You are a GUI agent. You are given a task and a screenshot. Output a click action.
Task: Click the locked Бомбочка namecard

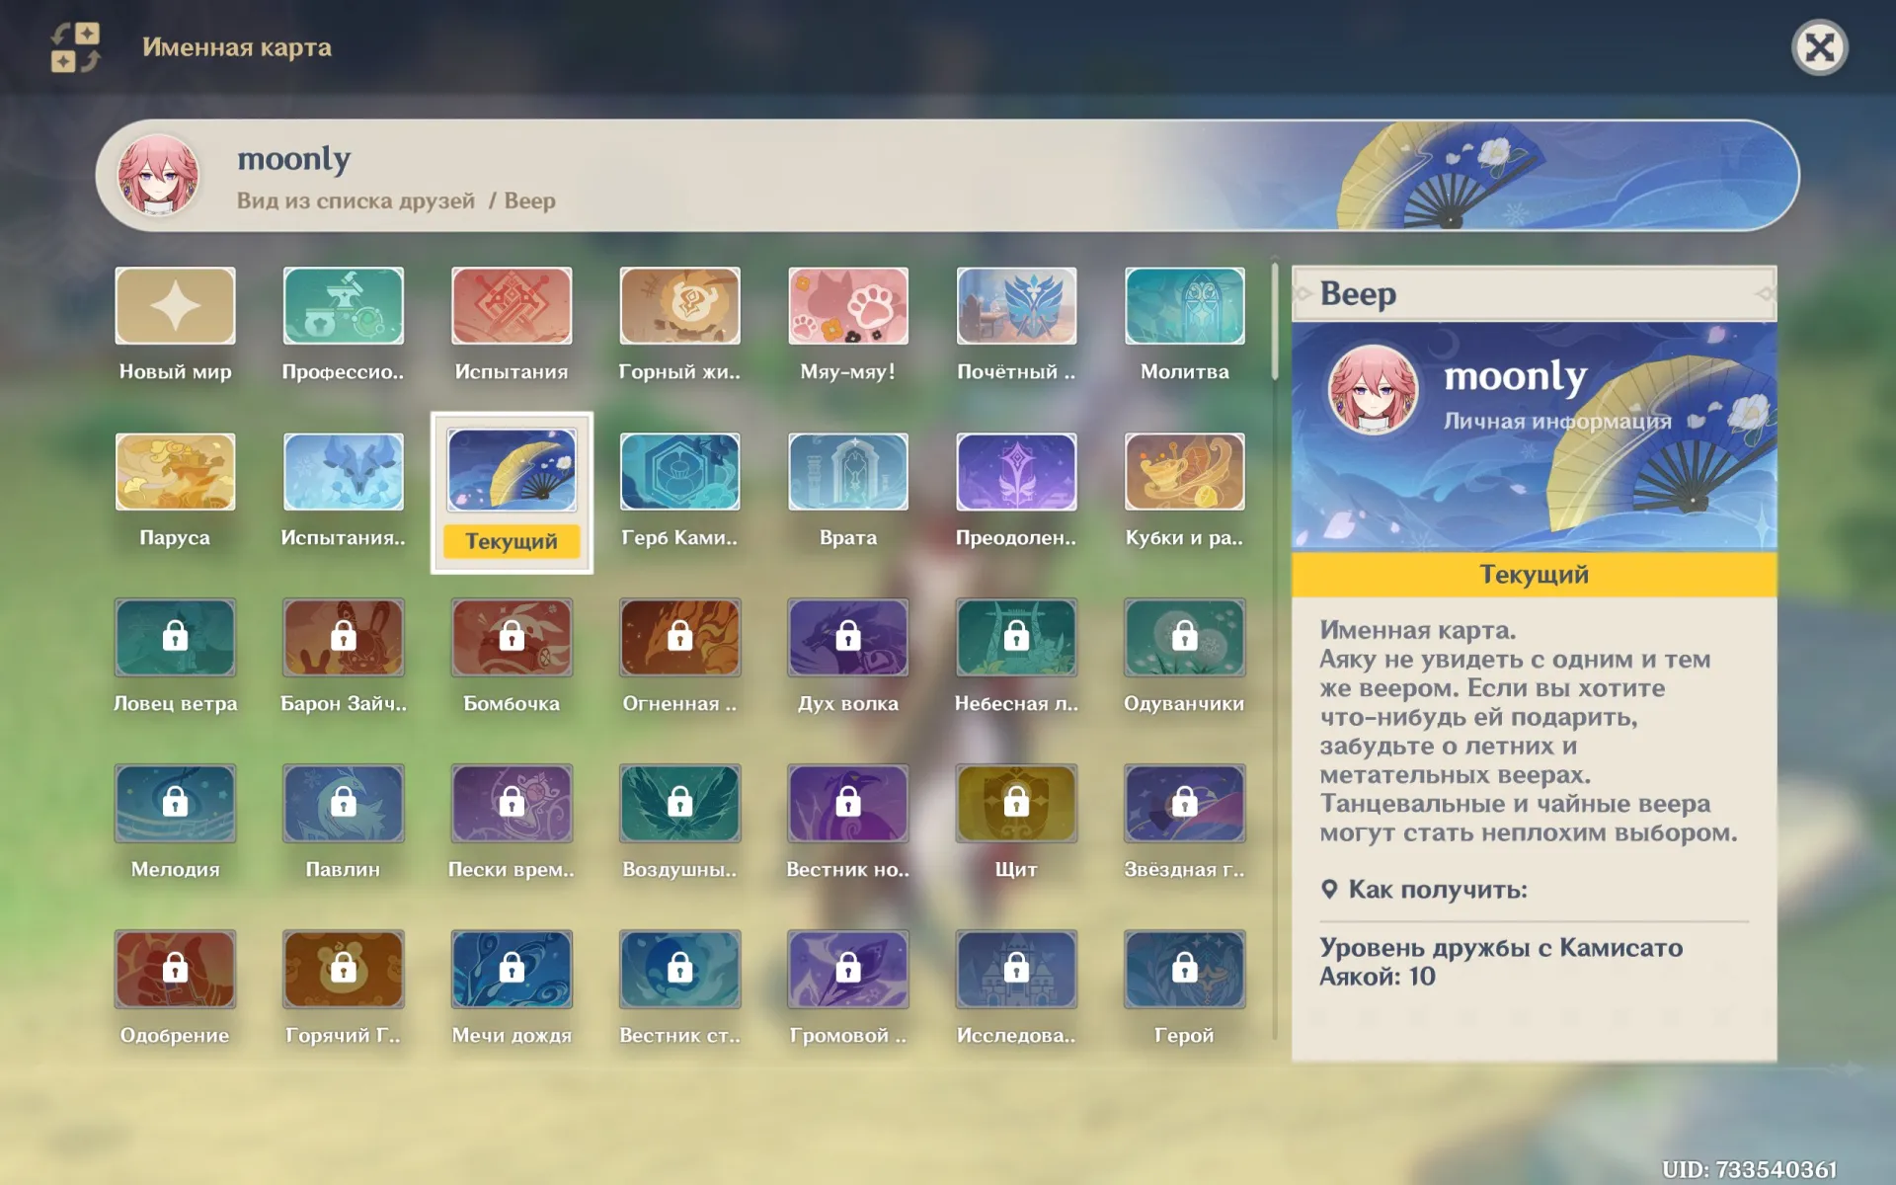coord(512,638)
